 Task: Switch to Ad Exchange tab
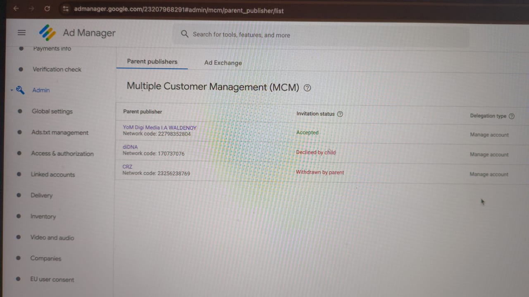223,63
